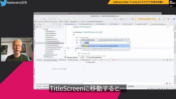
Task: Click the Scripts breadcrumb in path bar
Action: click(x=66, y=21)
